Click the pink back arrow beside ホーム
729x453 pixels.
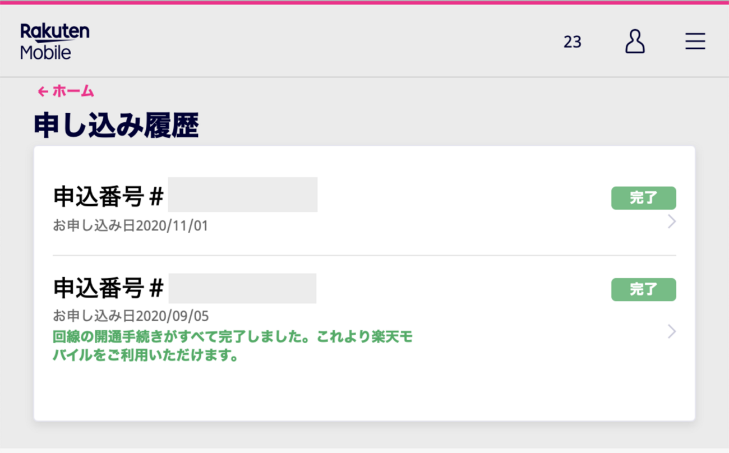coord(43,91)
